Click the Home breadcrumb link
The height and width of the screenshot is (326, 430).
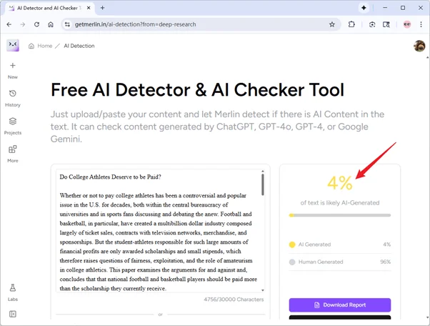pyautogui.click(x=41, y=46)
